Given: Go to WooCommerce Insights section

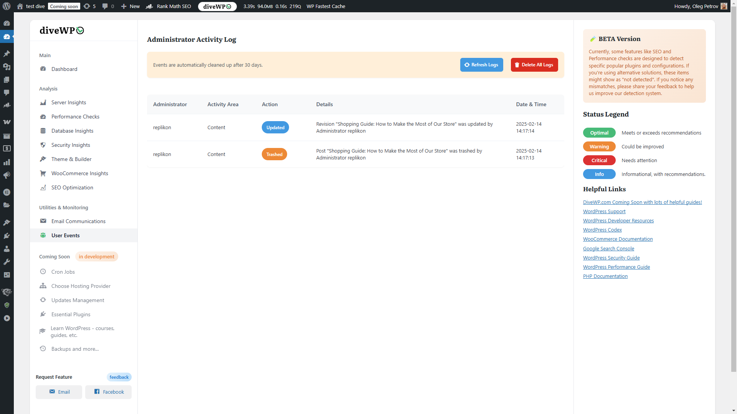Looking at the screenshot, I should [79, 173].
